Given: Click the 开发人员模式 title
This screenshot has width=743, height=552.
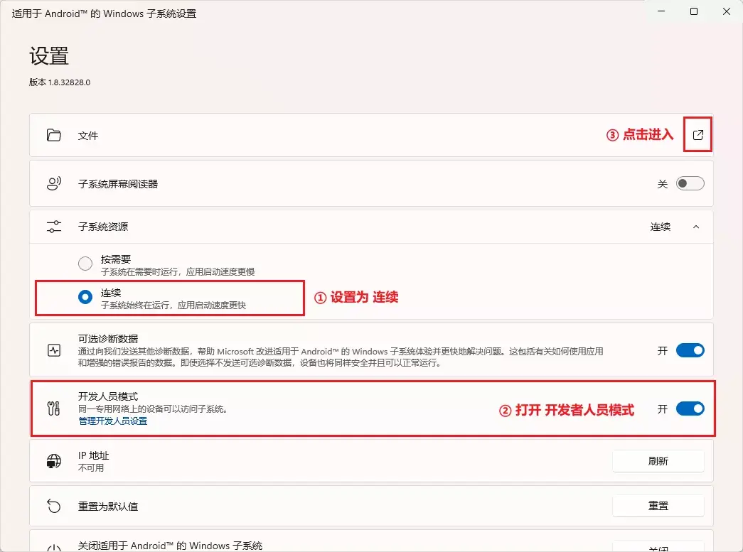Looking at the screenshot, I should (108, 396).
